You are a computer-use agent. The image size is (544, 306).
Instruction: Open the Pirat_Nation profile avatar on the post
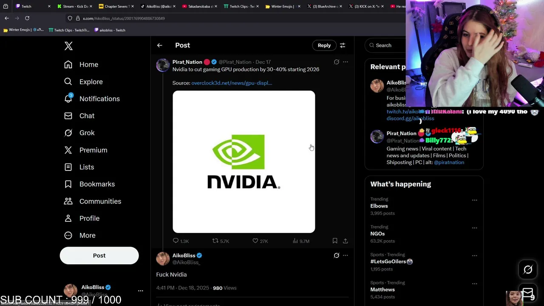(x=163, y=65)
